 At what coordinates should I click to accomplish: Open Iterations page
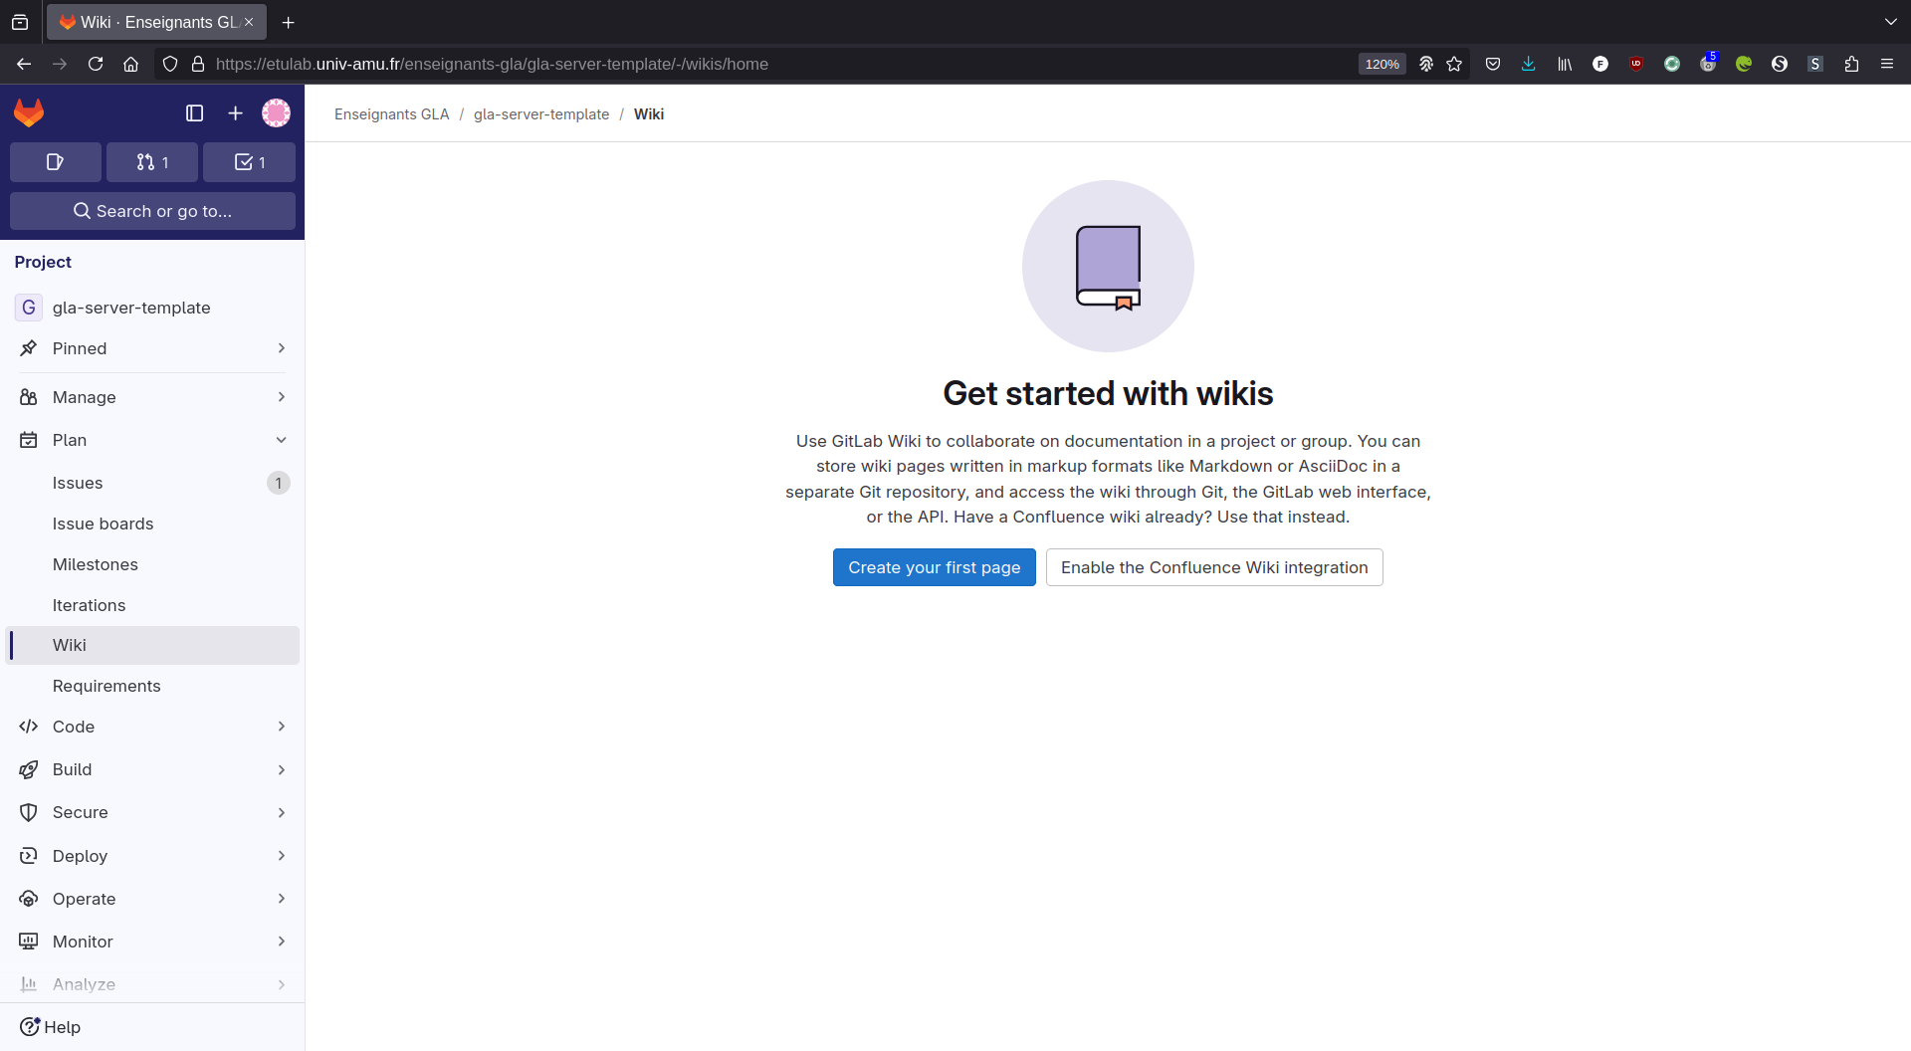click(x=152, y=605)
